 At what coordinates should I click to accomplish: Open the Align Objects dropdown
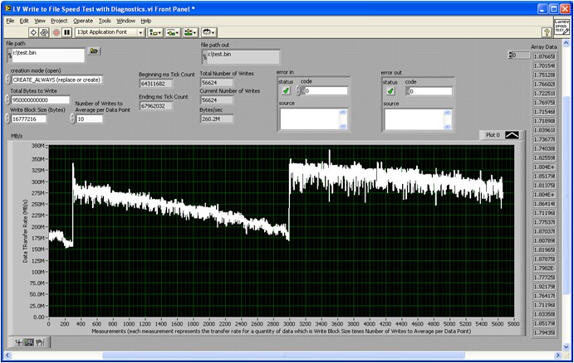coord(155,32)
